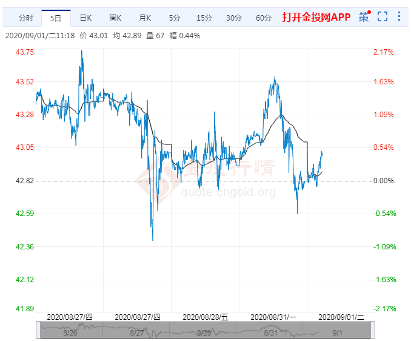The image size is (411, 341).
Task: Click the 0.00% percentage axis label
Action: [384, 181]
